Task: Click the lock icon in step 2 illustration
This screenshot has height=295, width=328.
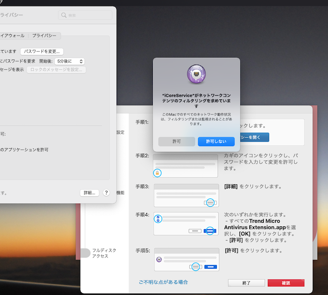Action: 158,173
